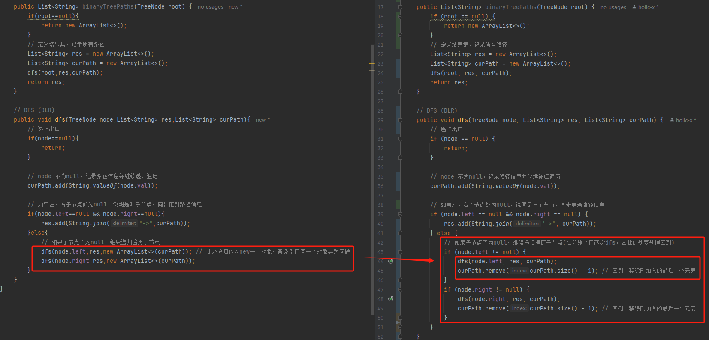
Task: Click line number 36 in the gutter
Action: pos(380,186)
